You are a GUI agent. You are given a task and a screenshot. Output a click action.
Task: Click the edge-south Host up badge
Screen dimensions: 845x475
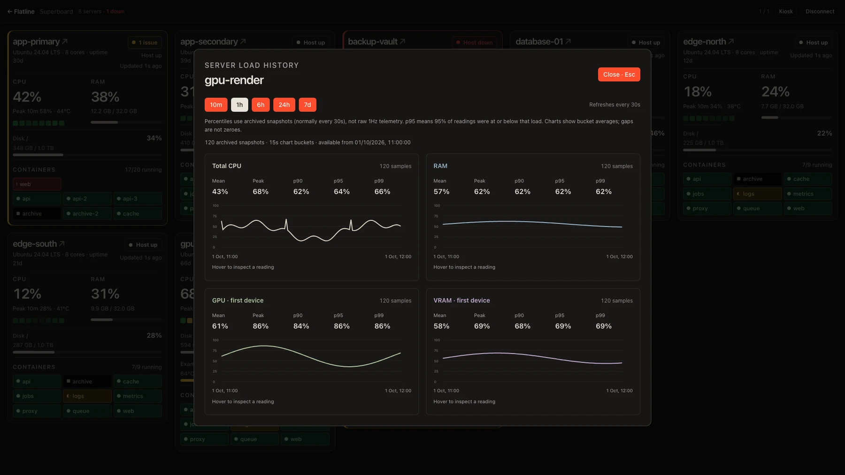coord(143,245)
